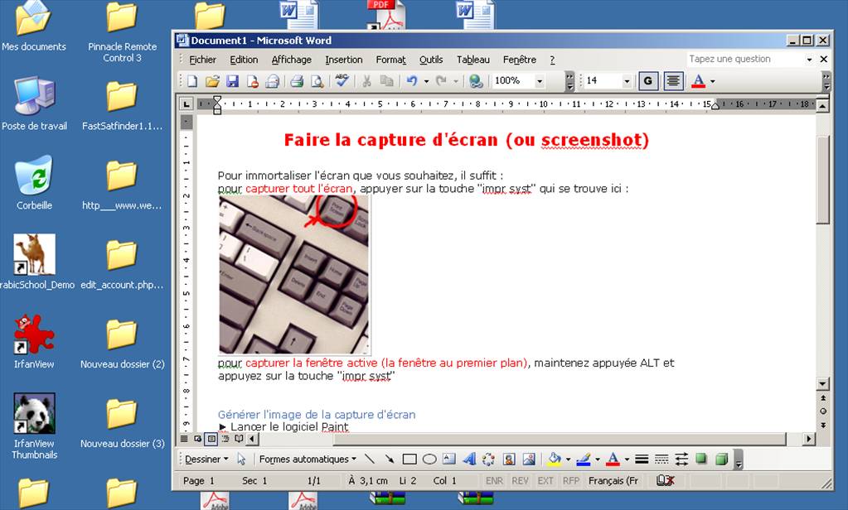Click the Redo arrow icon
Viewport: 848px width, 510px height.
(x=441, y=81)
